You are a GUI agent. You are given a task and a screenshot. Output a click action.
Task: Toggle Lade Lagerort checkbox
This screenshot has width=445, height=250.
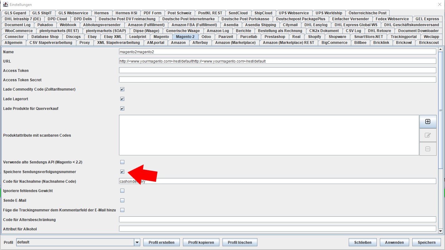pos(122,99)
